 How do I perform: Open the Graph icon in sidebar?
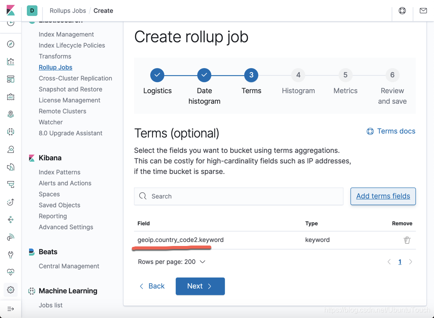(x=11, y=220)
